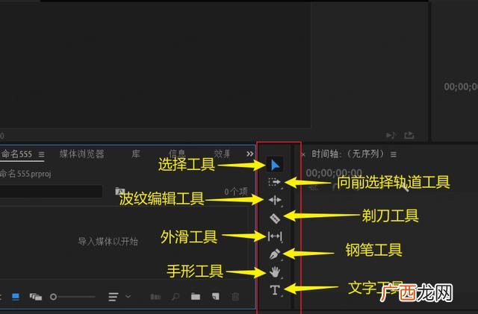Click the Find magnifier icon in project panel

pyautogui.click(x=176, y=296)
